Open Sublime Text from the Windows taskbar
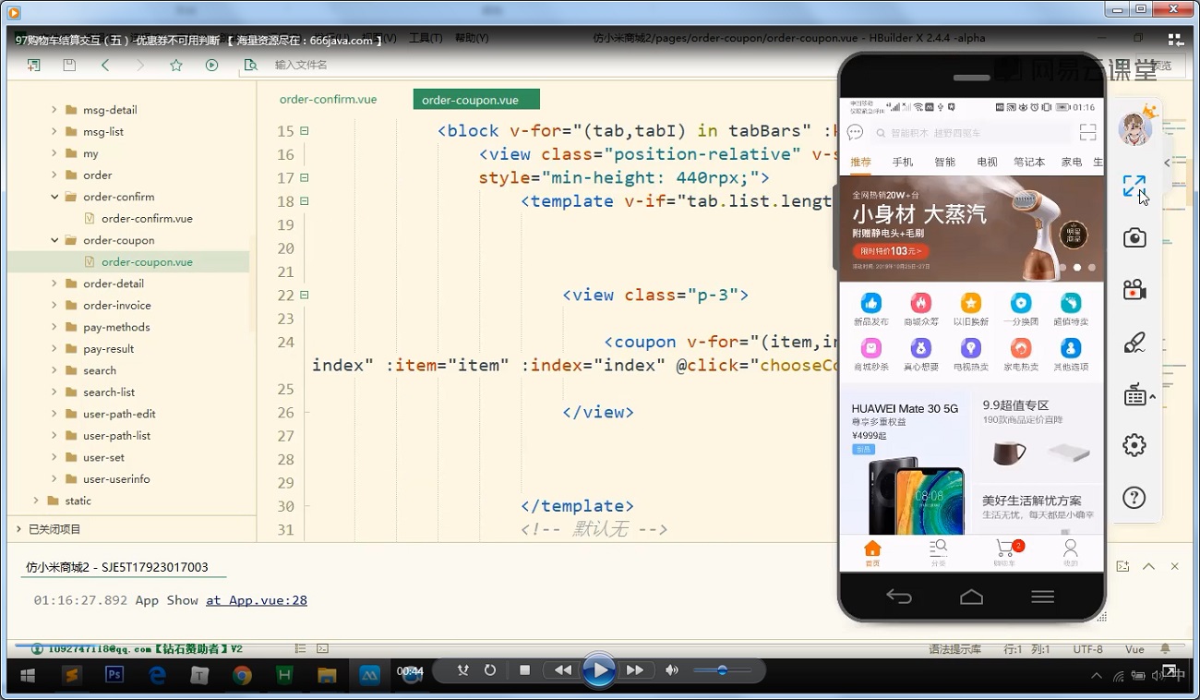 tap(72, 675)
